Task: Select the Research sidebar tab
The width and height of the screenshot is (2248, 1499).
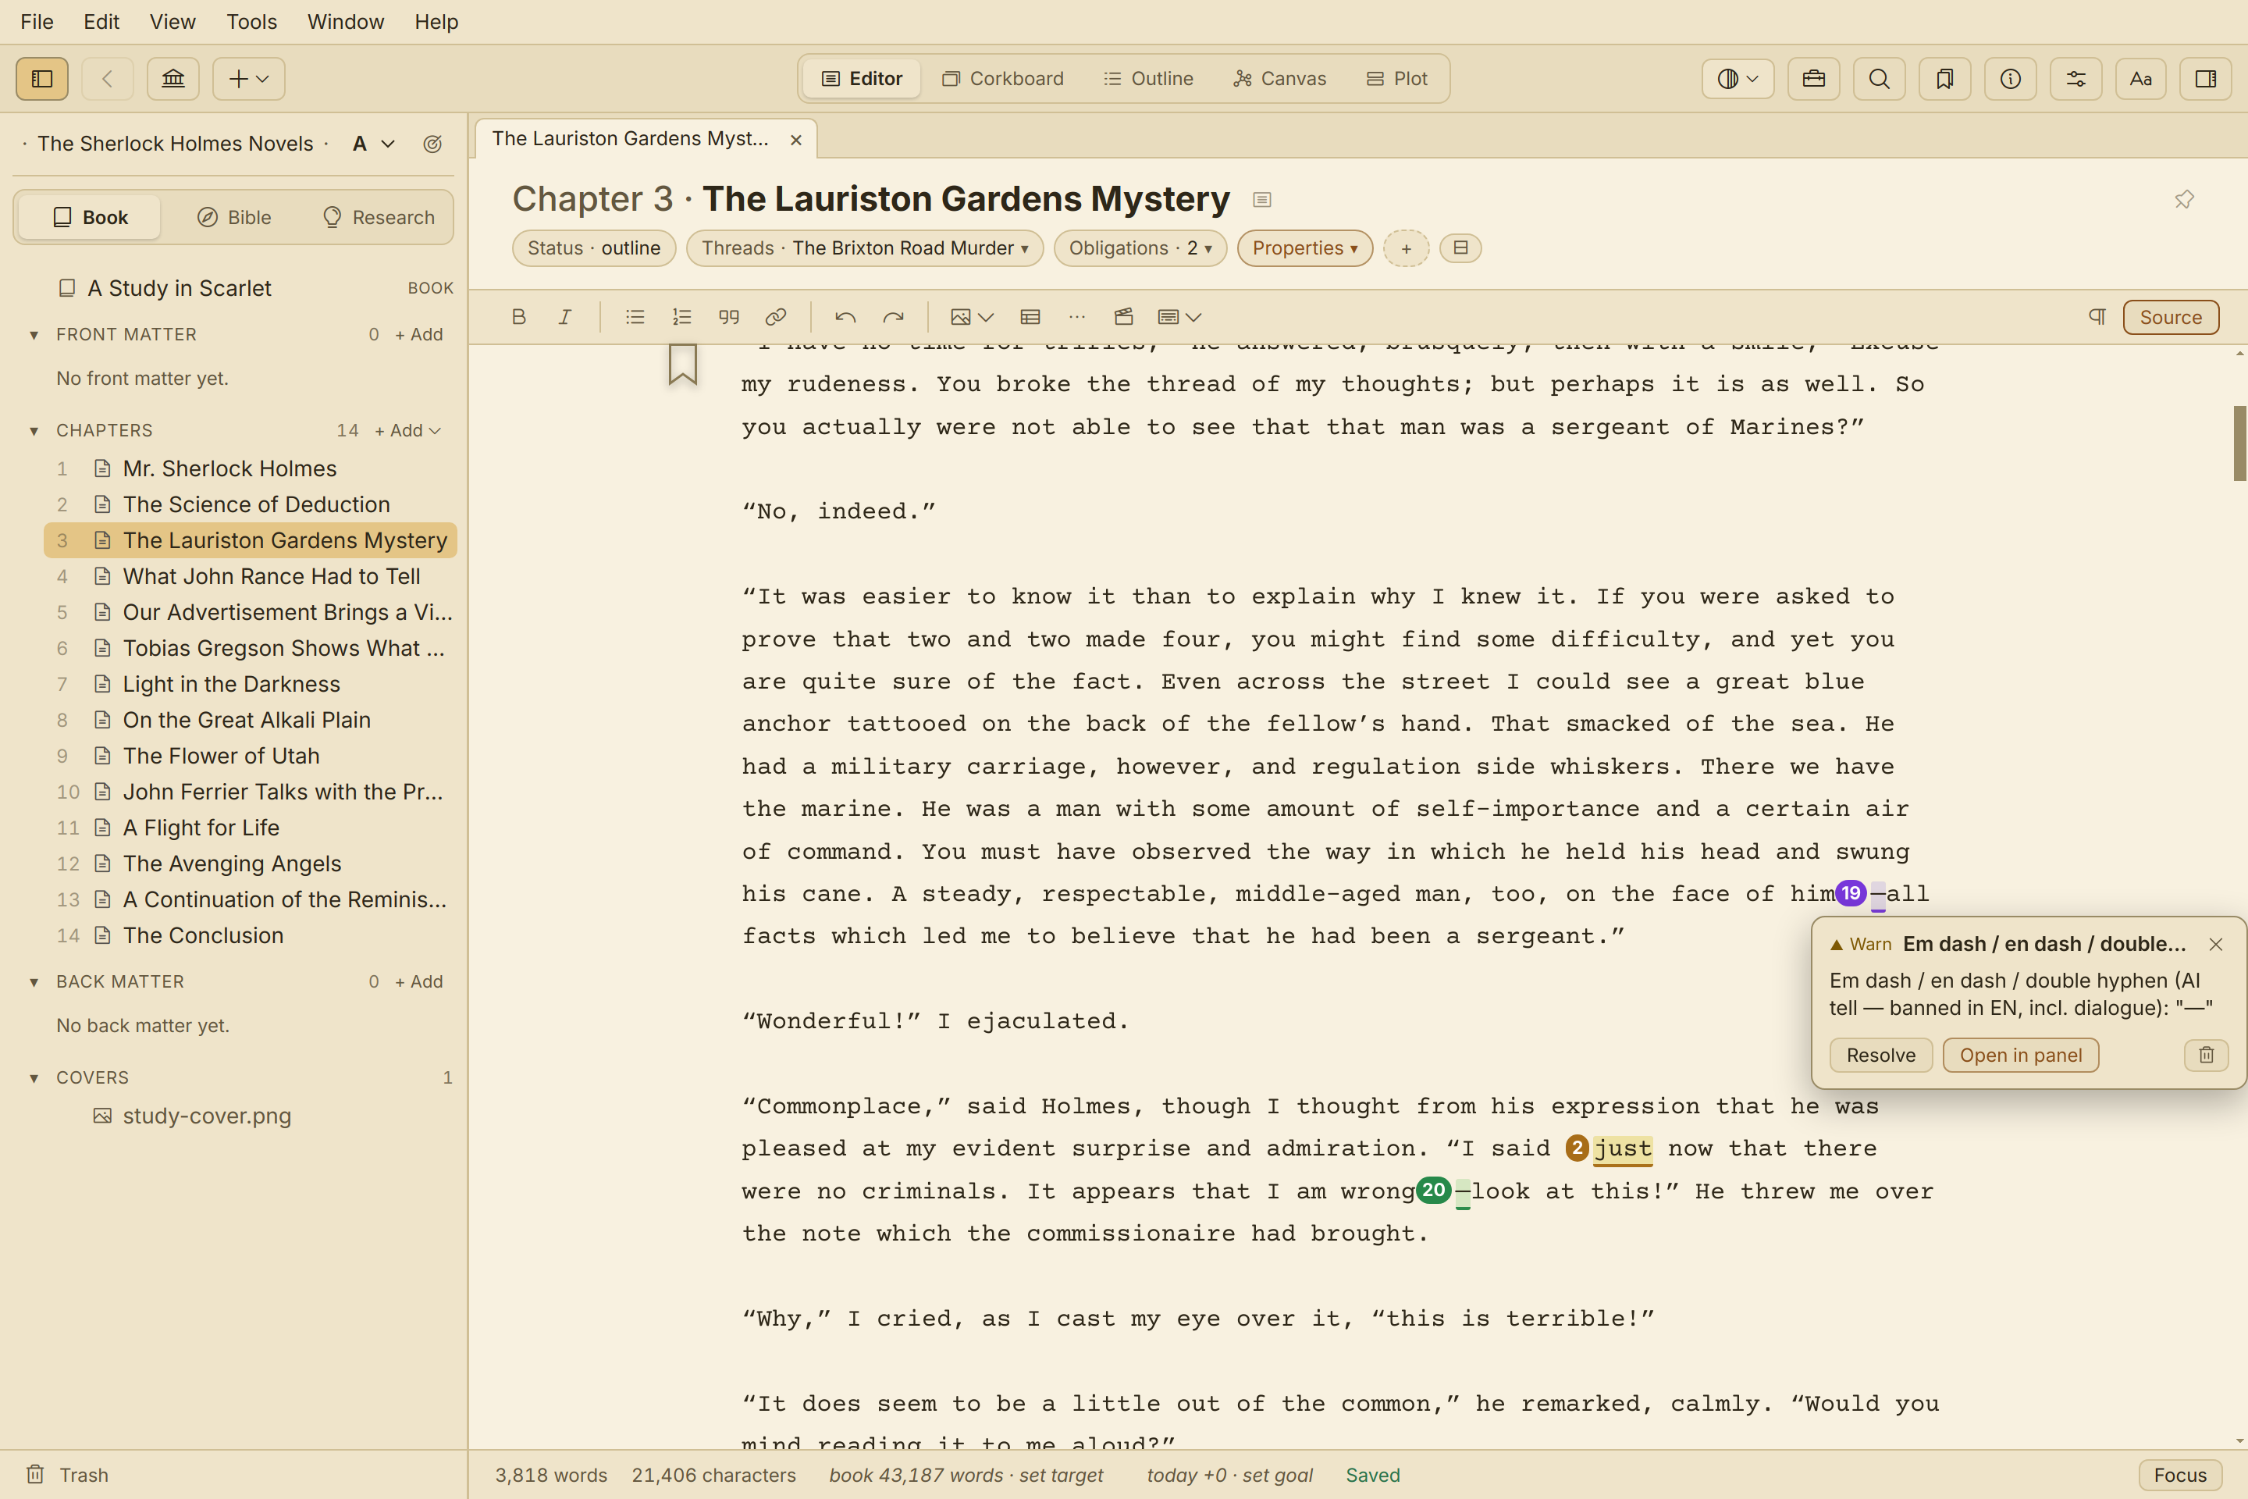Action: 379,217
